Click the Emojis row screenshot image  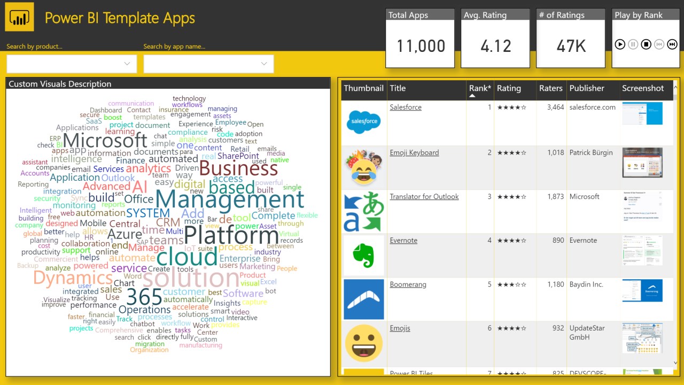pyautogui.click(x=642, y=338)
